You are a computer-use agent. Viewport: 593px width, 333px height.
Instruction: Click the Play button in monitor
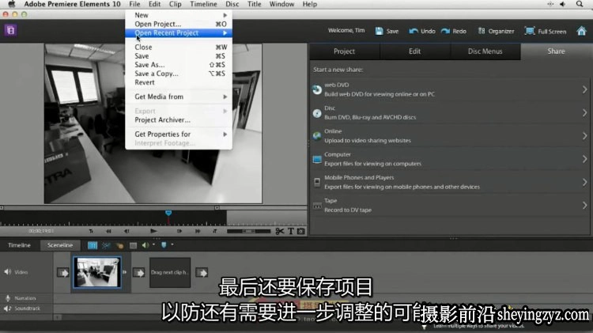[153, 231]
